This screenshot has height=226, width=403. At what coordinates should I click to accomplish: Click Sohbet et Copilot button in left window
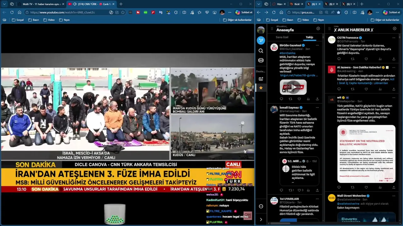point(244,12)
